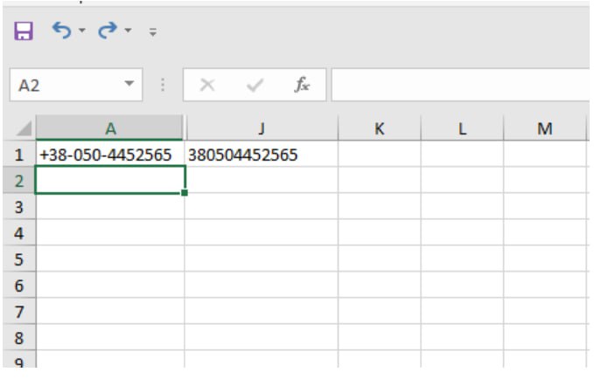The image size is (594, 379).
Task: Open the Name Box dropdown arrow
Action: point(129,85)
